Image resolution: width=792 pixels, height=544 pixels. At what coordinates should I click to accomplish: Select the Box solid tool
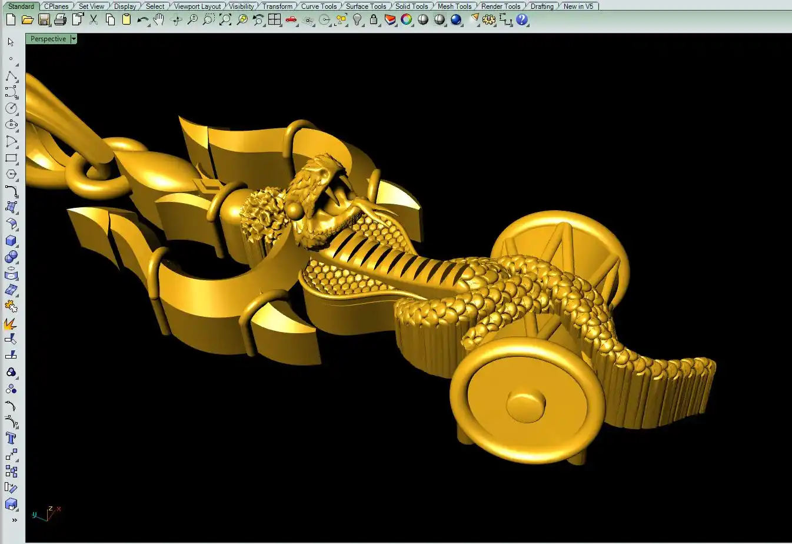pyautogui.click(x=11, y=241)
